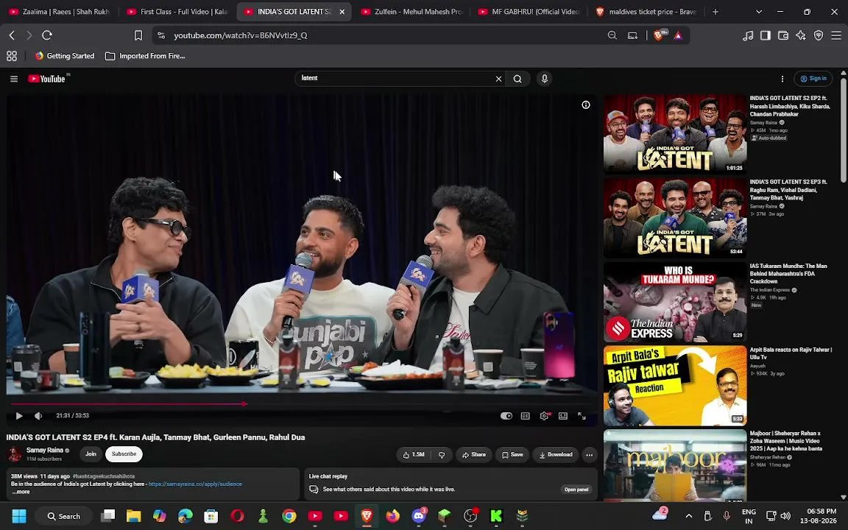Open Brave Shields lion icon
The height and width of the screenshot is (530, 848).
(660, 35)
